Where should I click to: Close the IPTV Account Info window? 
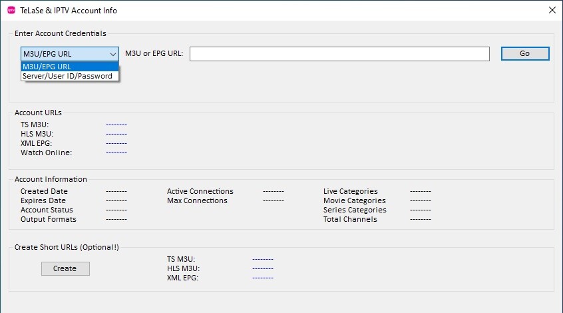551,10
